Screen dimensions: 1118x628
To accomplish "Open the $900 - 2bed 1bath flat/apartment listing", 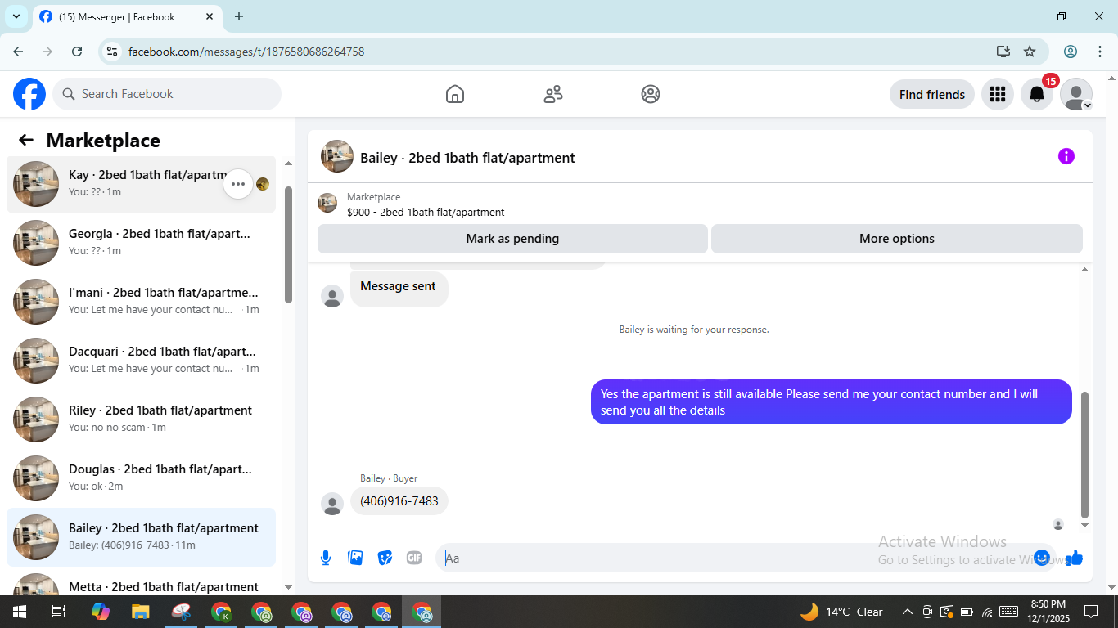I will 426,212.
